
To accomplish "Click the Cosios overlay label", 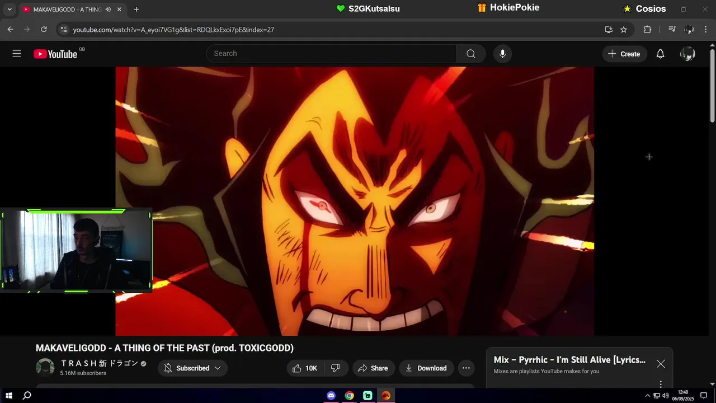I will coord(644,8).
